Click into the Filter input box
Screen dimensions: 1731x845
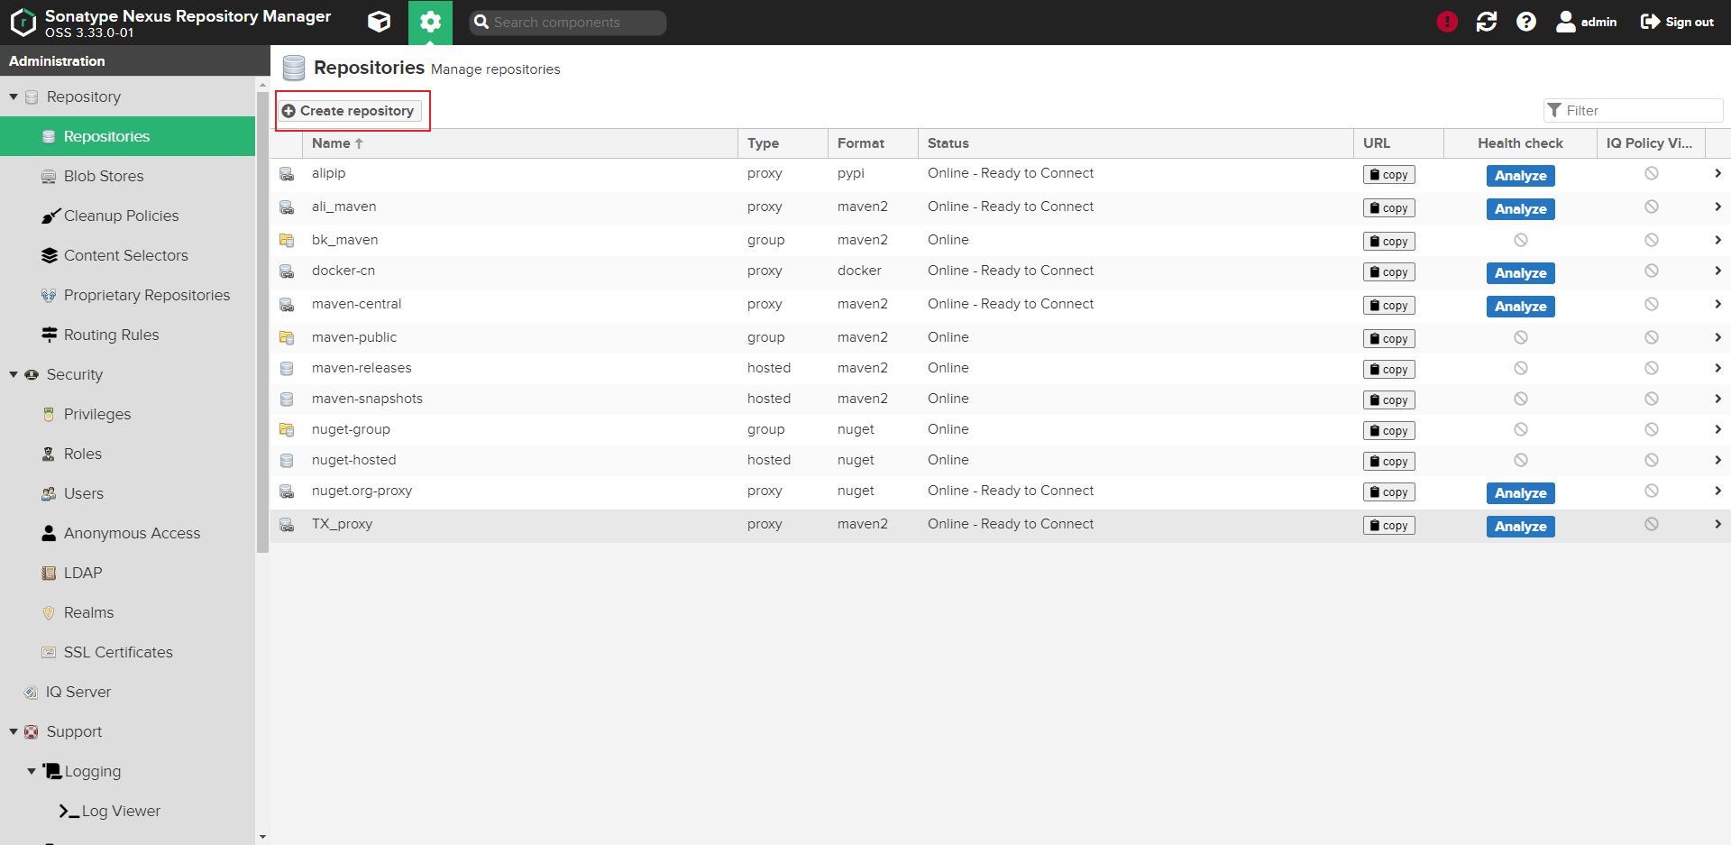[1633, 110]
